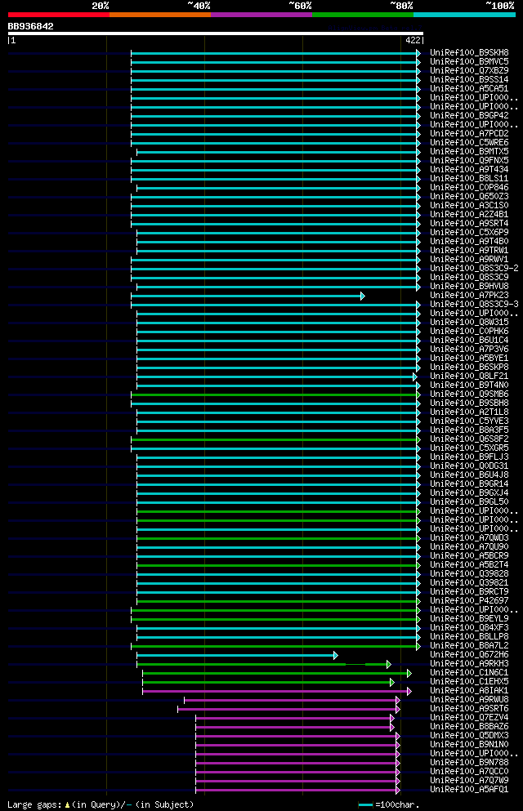Click the purple alignment bar for A8IAK1
This screenshot has height=811, width=523.
coord(277,691)
